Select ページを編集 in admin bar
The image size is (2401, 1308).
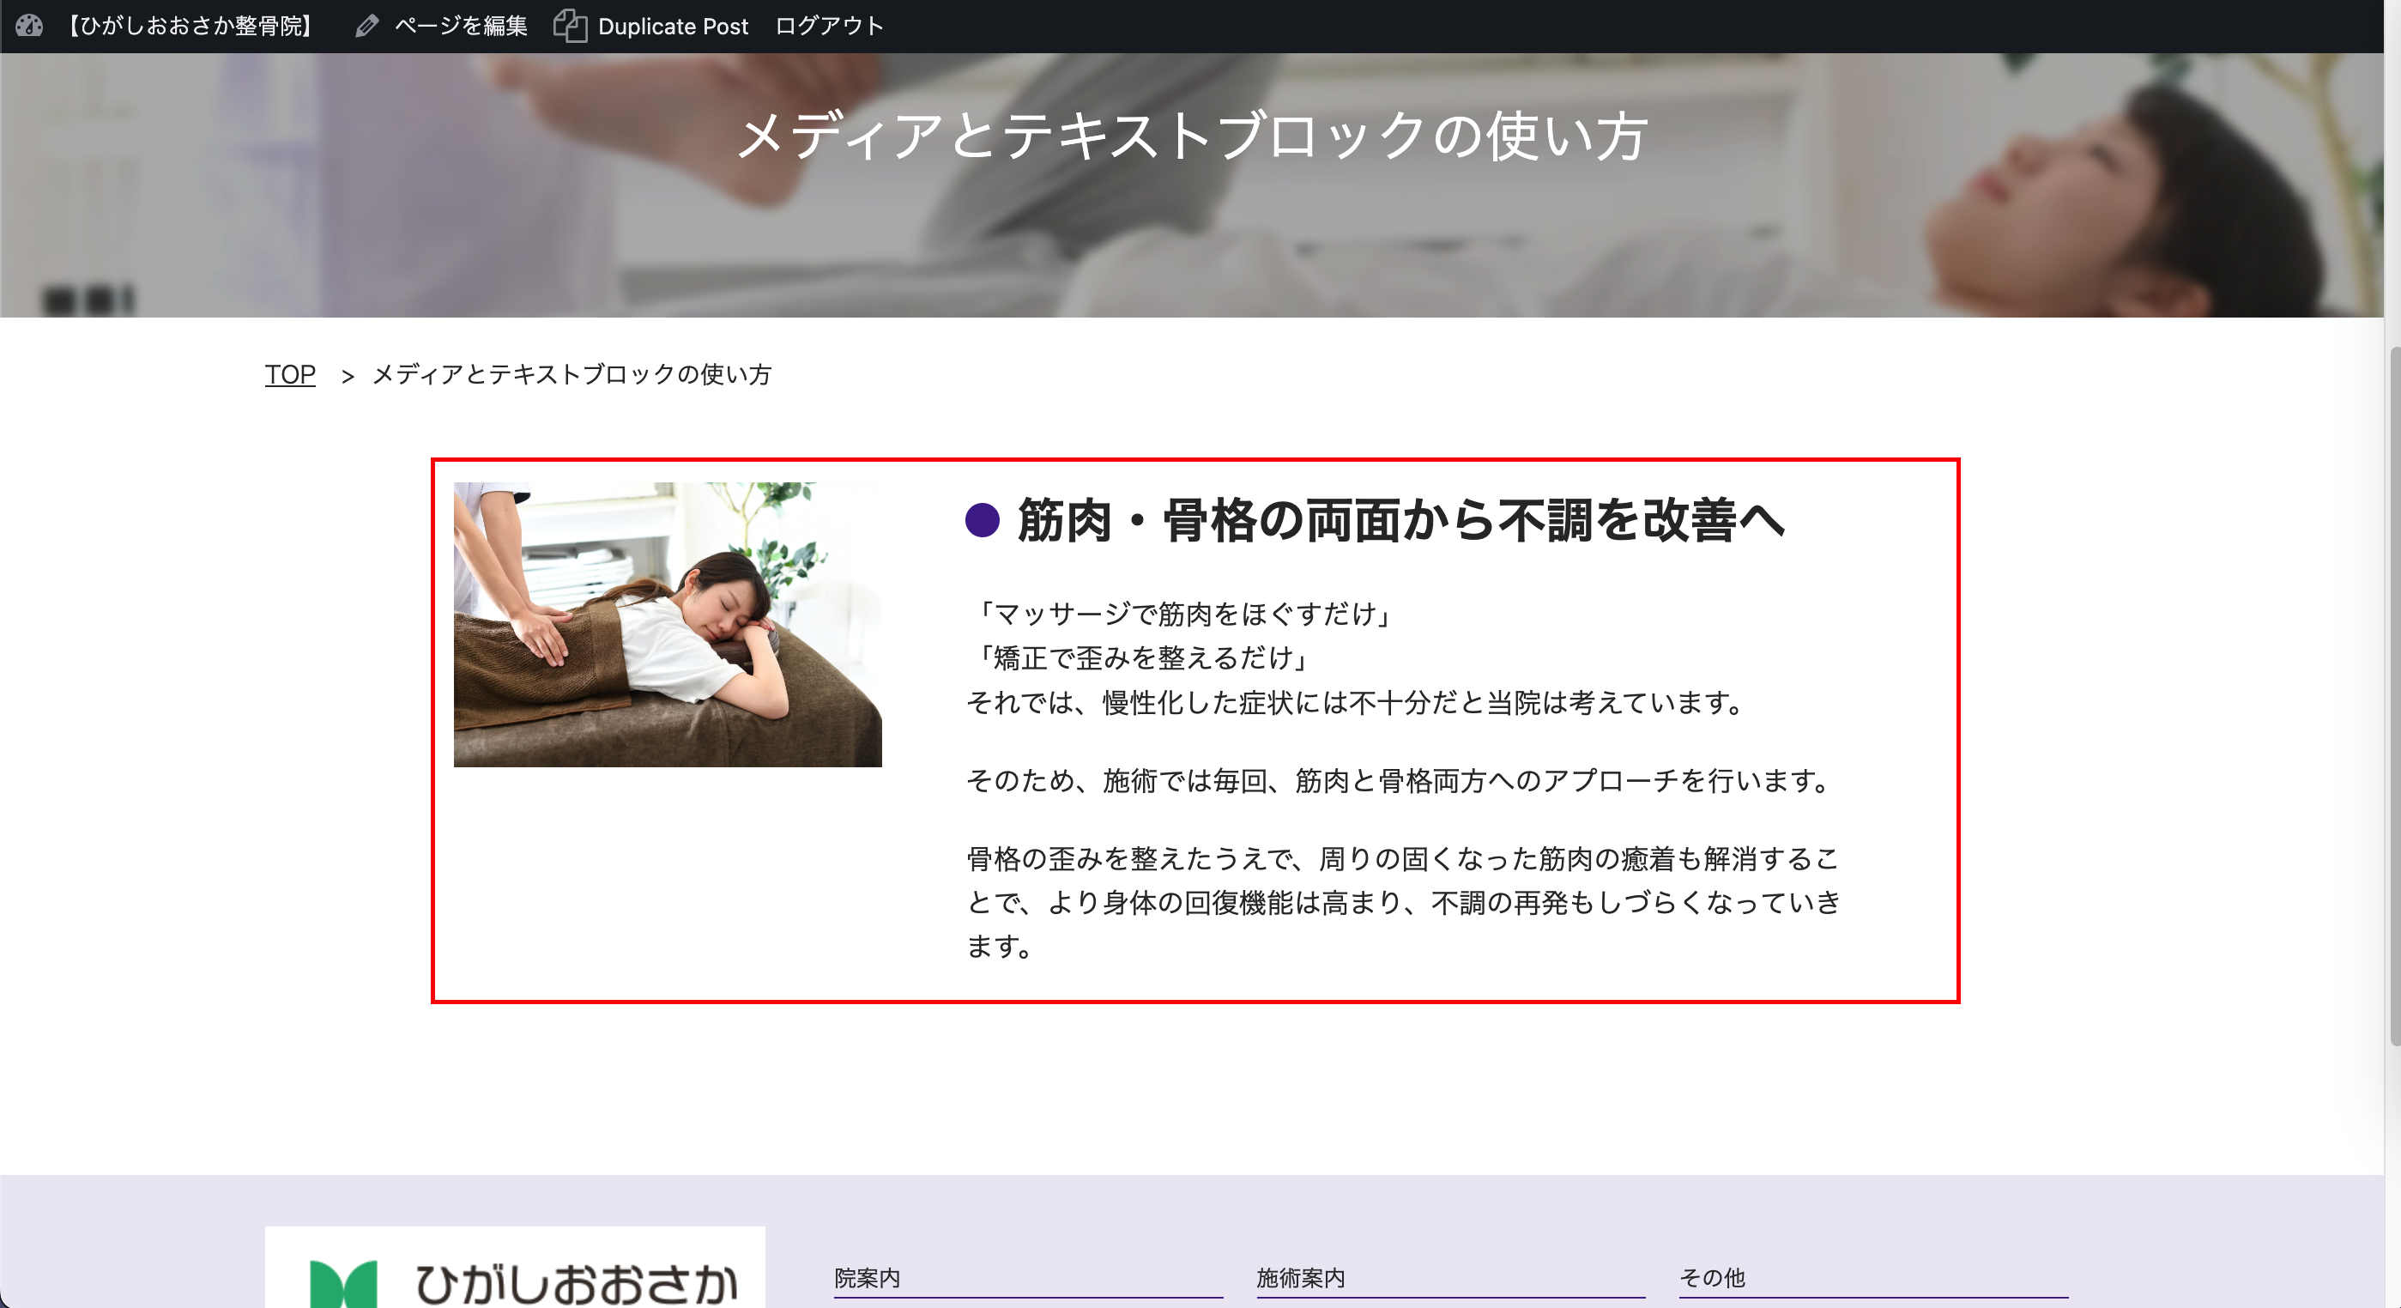pyautogui.click(x=461, y=26)
